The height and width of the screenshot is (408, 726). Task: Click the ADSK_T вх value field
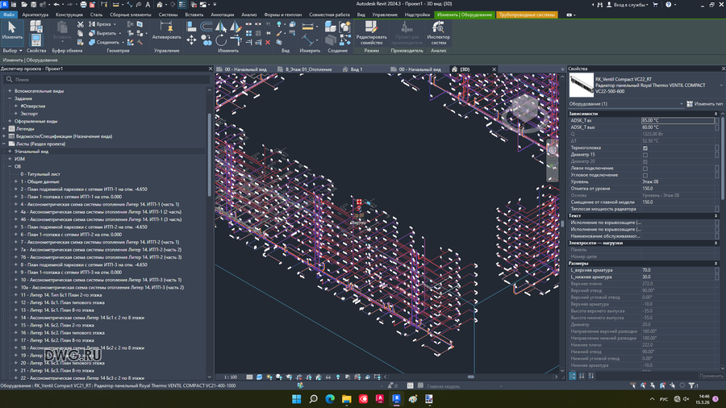tap(678, 121)
